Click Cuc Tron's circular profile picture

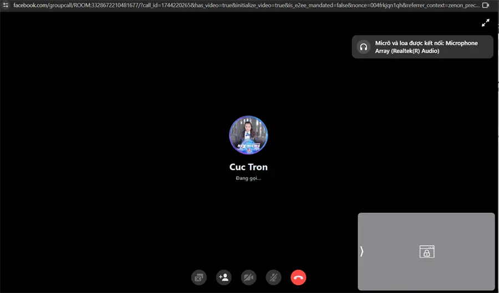248,135
